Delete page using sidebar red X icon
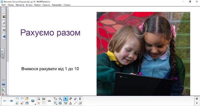200x106 pixels. pos(3,94)
